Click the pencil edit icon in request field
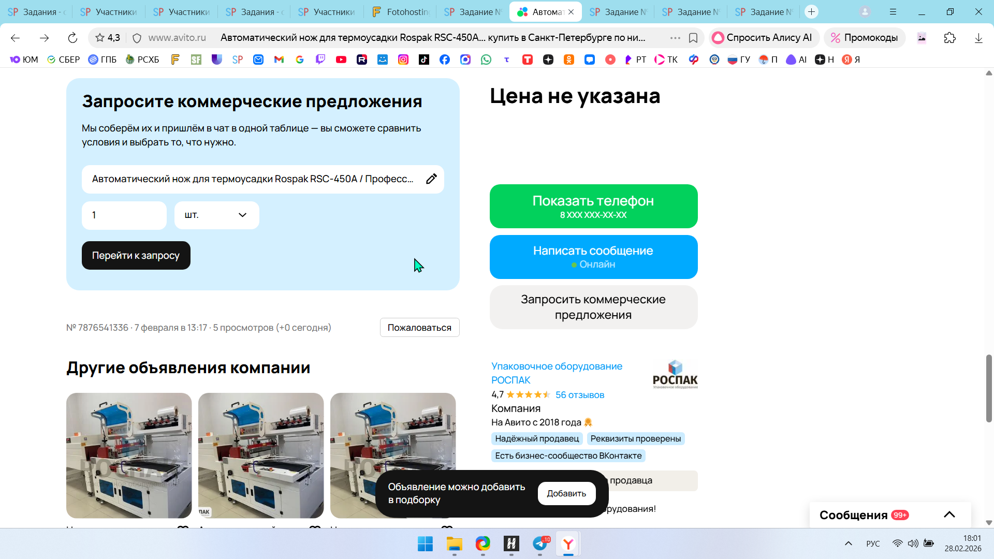 tap(431, 179)
